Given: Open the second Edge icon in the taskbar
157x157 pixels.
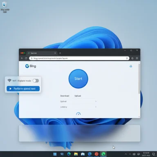Looking at the screenshot, I should click(x=90, y=154).
